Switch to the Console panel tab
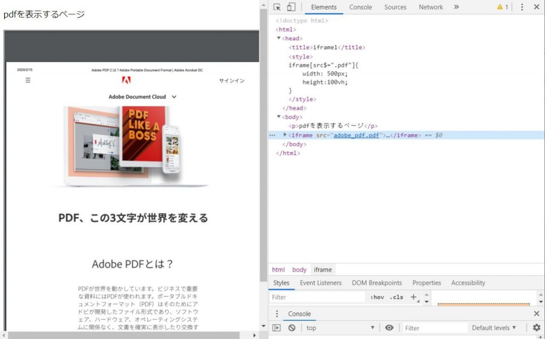The width and height of the screenshot is (545, 339). pyautogui.click(x=360, y=7)
